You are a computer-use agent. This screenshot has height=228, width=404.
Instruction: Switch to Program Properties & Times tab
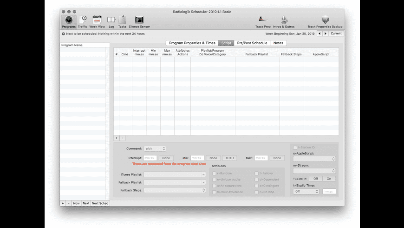point(192,43)
